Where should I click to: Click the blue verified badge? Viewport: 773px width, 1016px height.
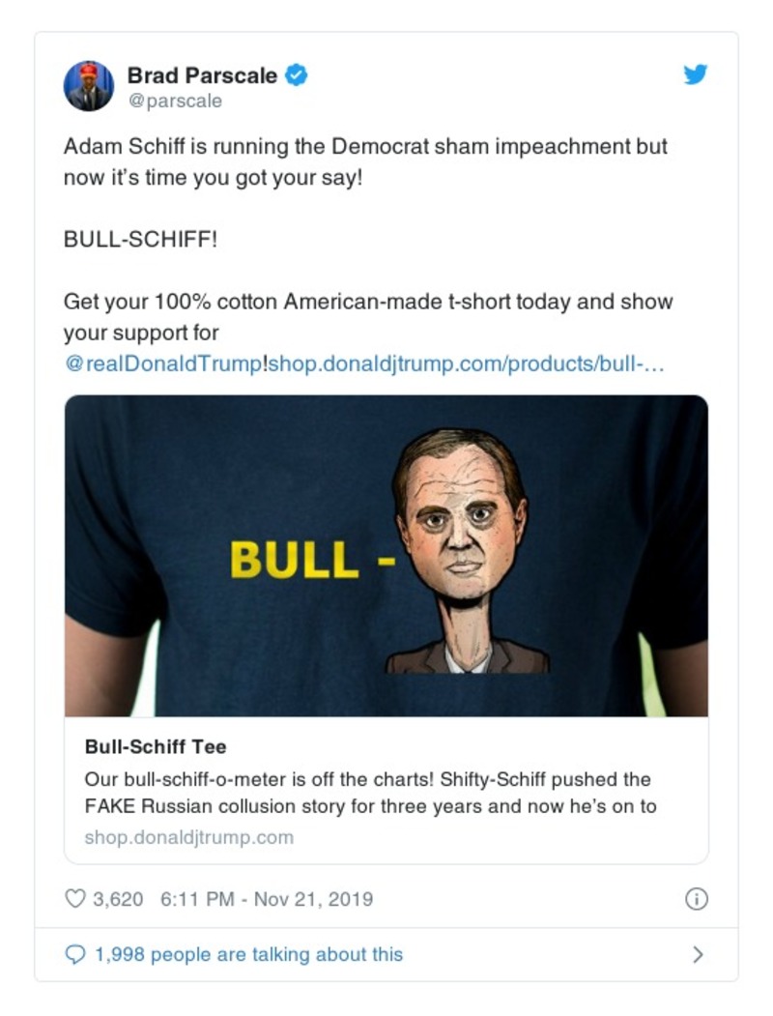tap(298, 74)
